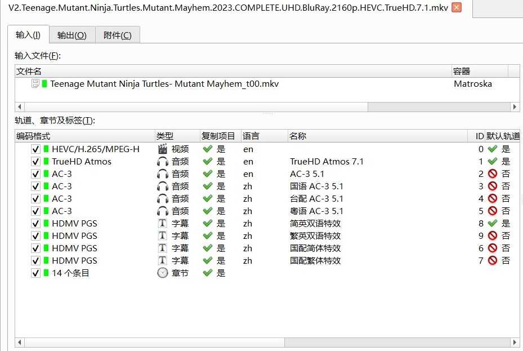Click the left arrow of the tracks list scrollbar

[20, 343]
